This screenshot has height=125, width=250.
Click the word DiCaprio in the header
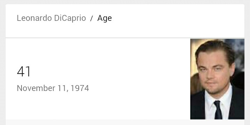(70, 18)
